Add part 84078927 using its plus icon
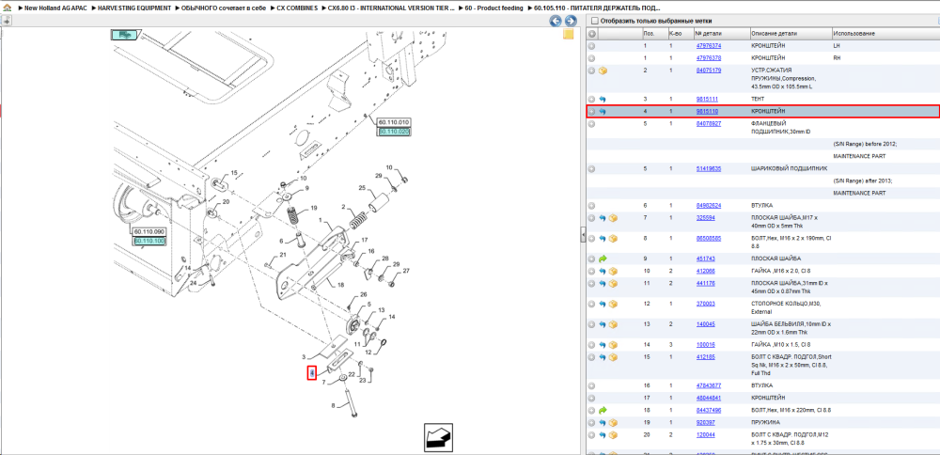 click(591, 124)
